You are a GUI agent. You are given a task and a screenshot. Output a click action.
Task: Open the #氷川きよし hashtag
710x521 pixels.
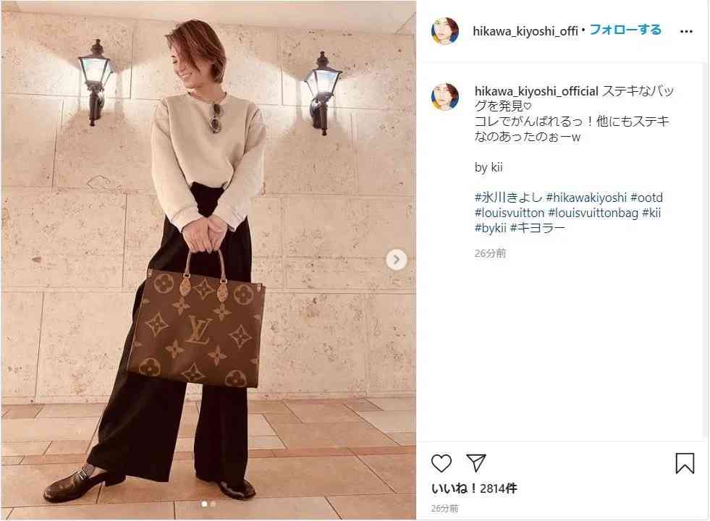(x=508, y=198)
